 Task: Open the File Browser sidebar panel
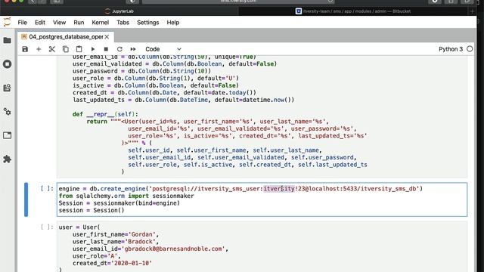coord(7,40)
